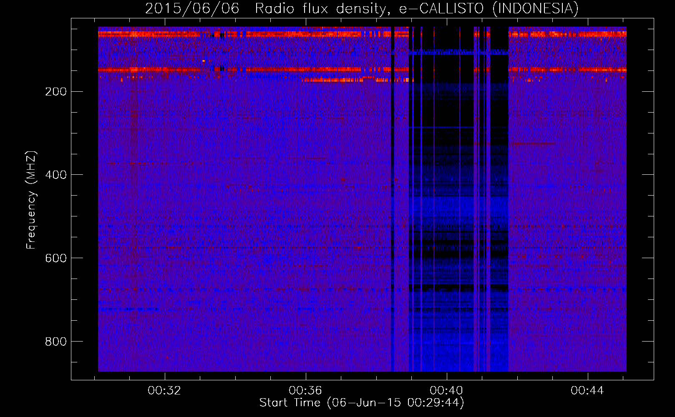Click the "Frequency (MHZ)" axis label
The image size is (675, 417).
tap(31, 200)
